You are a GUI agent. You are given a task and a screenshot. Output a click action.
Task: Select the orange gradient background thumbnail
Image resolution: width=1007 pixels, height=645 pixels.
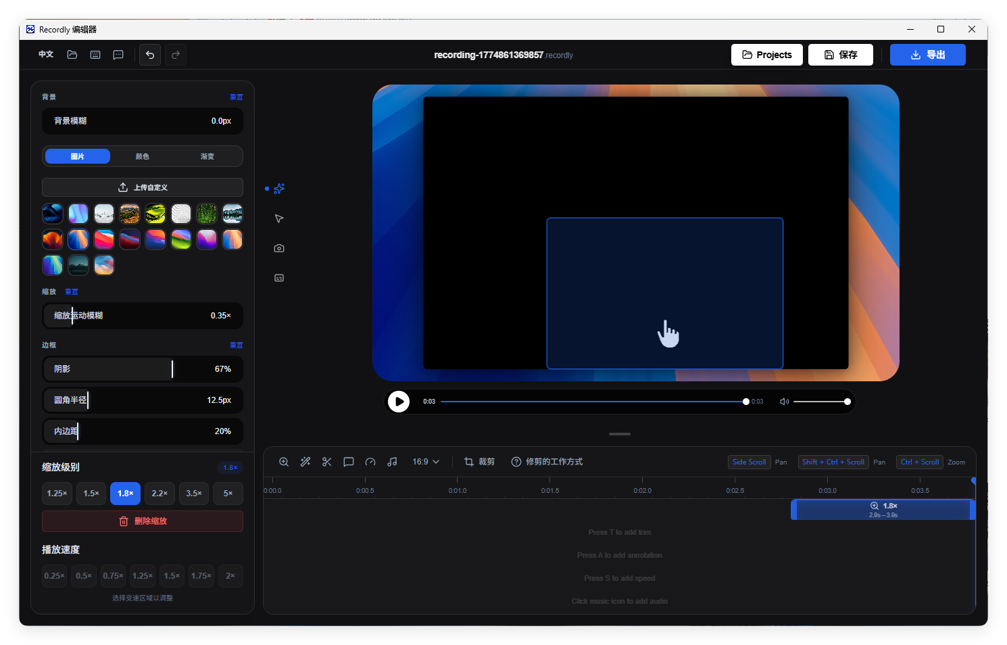pyautogui.click(x=53, y=239)
